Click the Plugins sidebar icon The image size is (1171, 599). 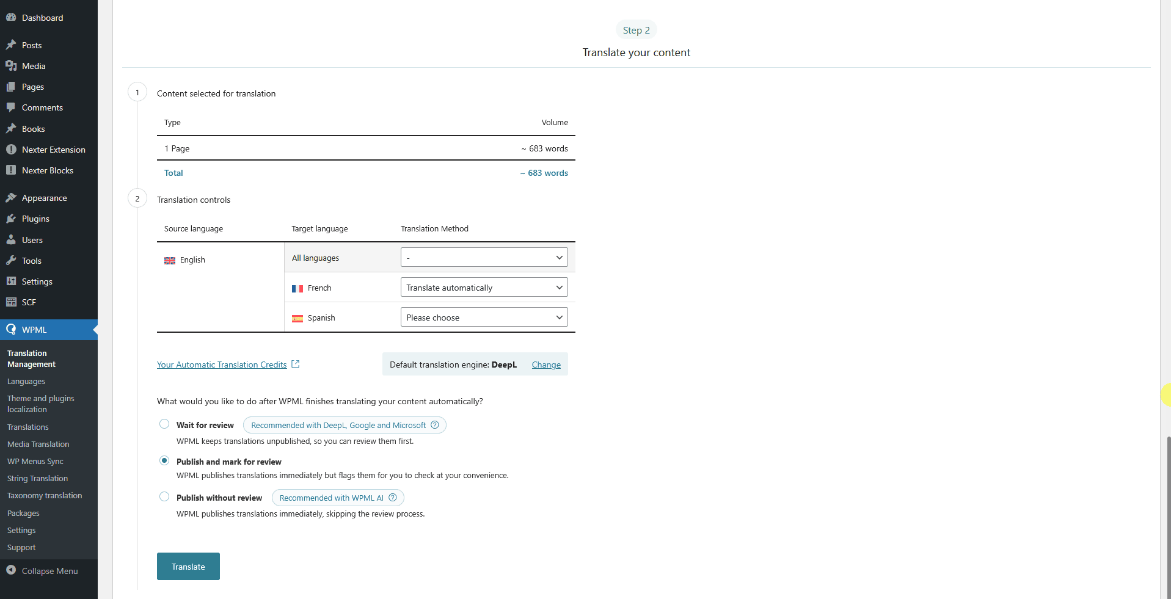(12, 219)
